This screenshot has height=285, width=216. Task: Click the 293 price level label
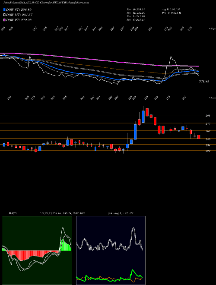pyautogui.click(x=208, y=116)
